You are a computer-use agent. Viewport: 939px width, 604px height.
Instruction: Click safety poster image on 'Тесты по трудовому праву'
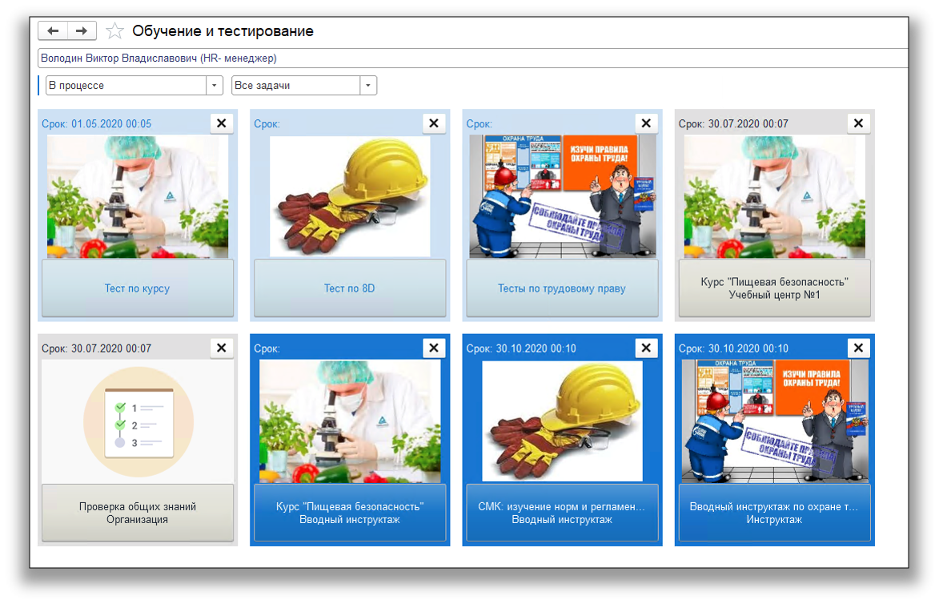click(562, 196)
